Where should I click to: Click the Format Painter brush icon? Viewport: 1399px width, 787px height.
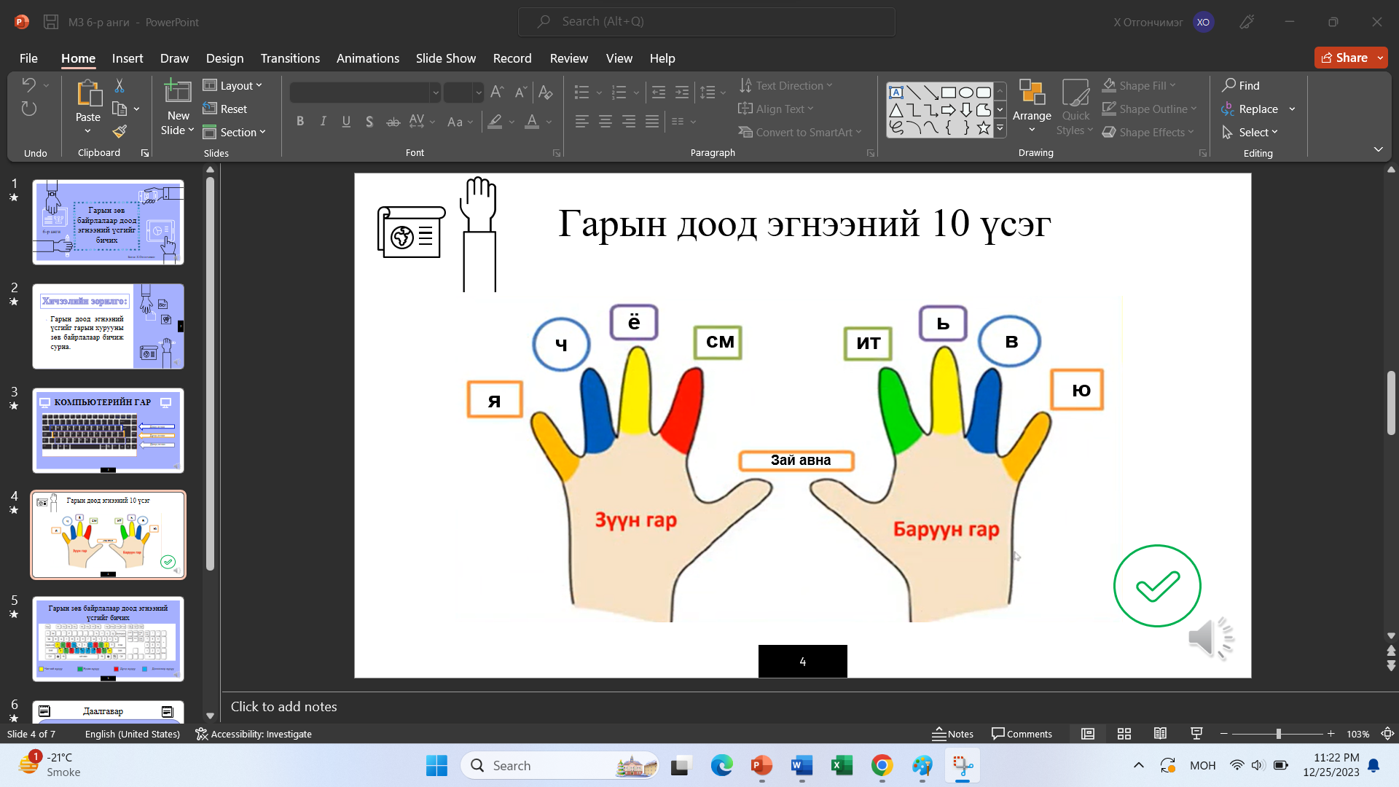pos(119,132)
